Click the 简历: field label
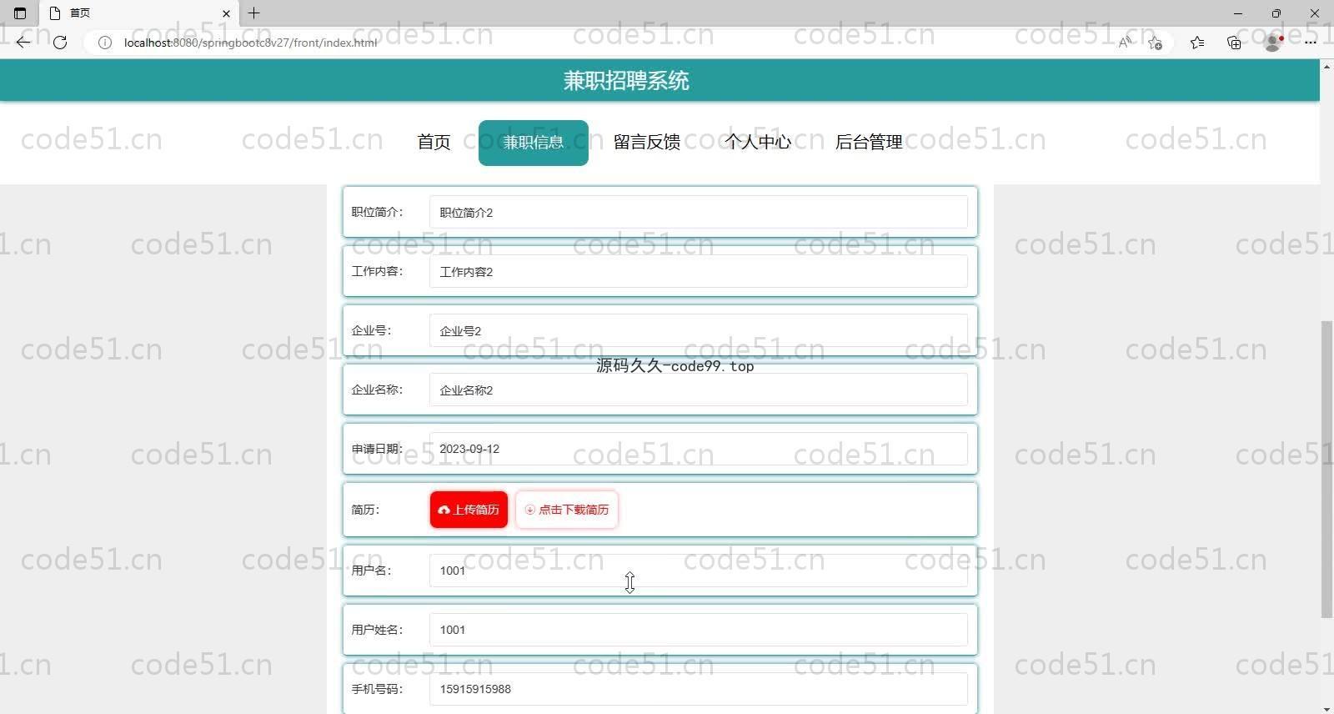The width and height of the screenshot is (1334, 714). (x=365, y=510)
